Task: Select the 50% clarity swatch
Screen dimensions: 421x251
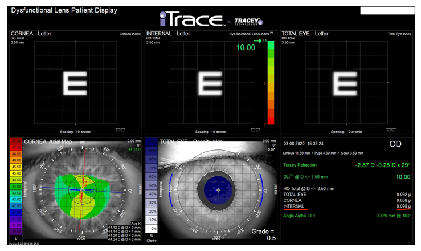Action: [152, 185]
